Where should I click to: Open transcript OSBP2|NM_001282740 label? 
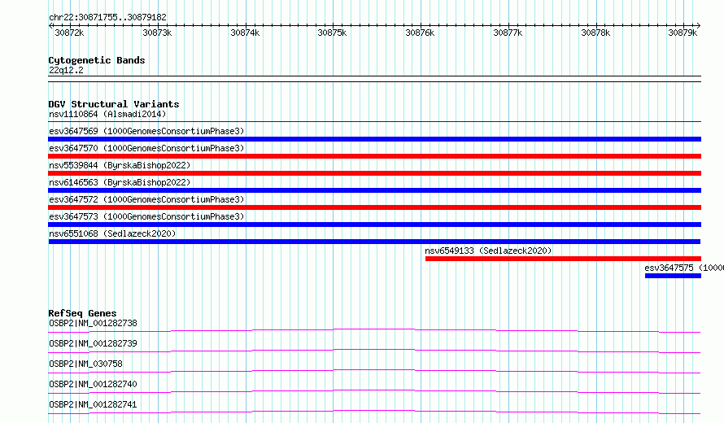(93, 384)
